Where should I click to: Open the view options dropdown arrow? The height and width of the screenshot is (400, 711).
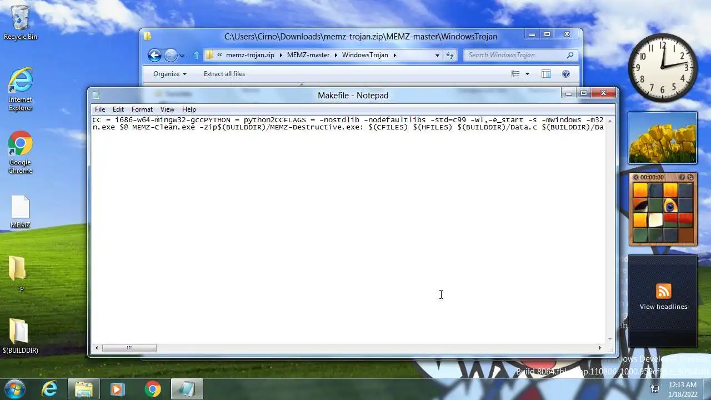(x=527, y=74)
